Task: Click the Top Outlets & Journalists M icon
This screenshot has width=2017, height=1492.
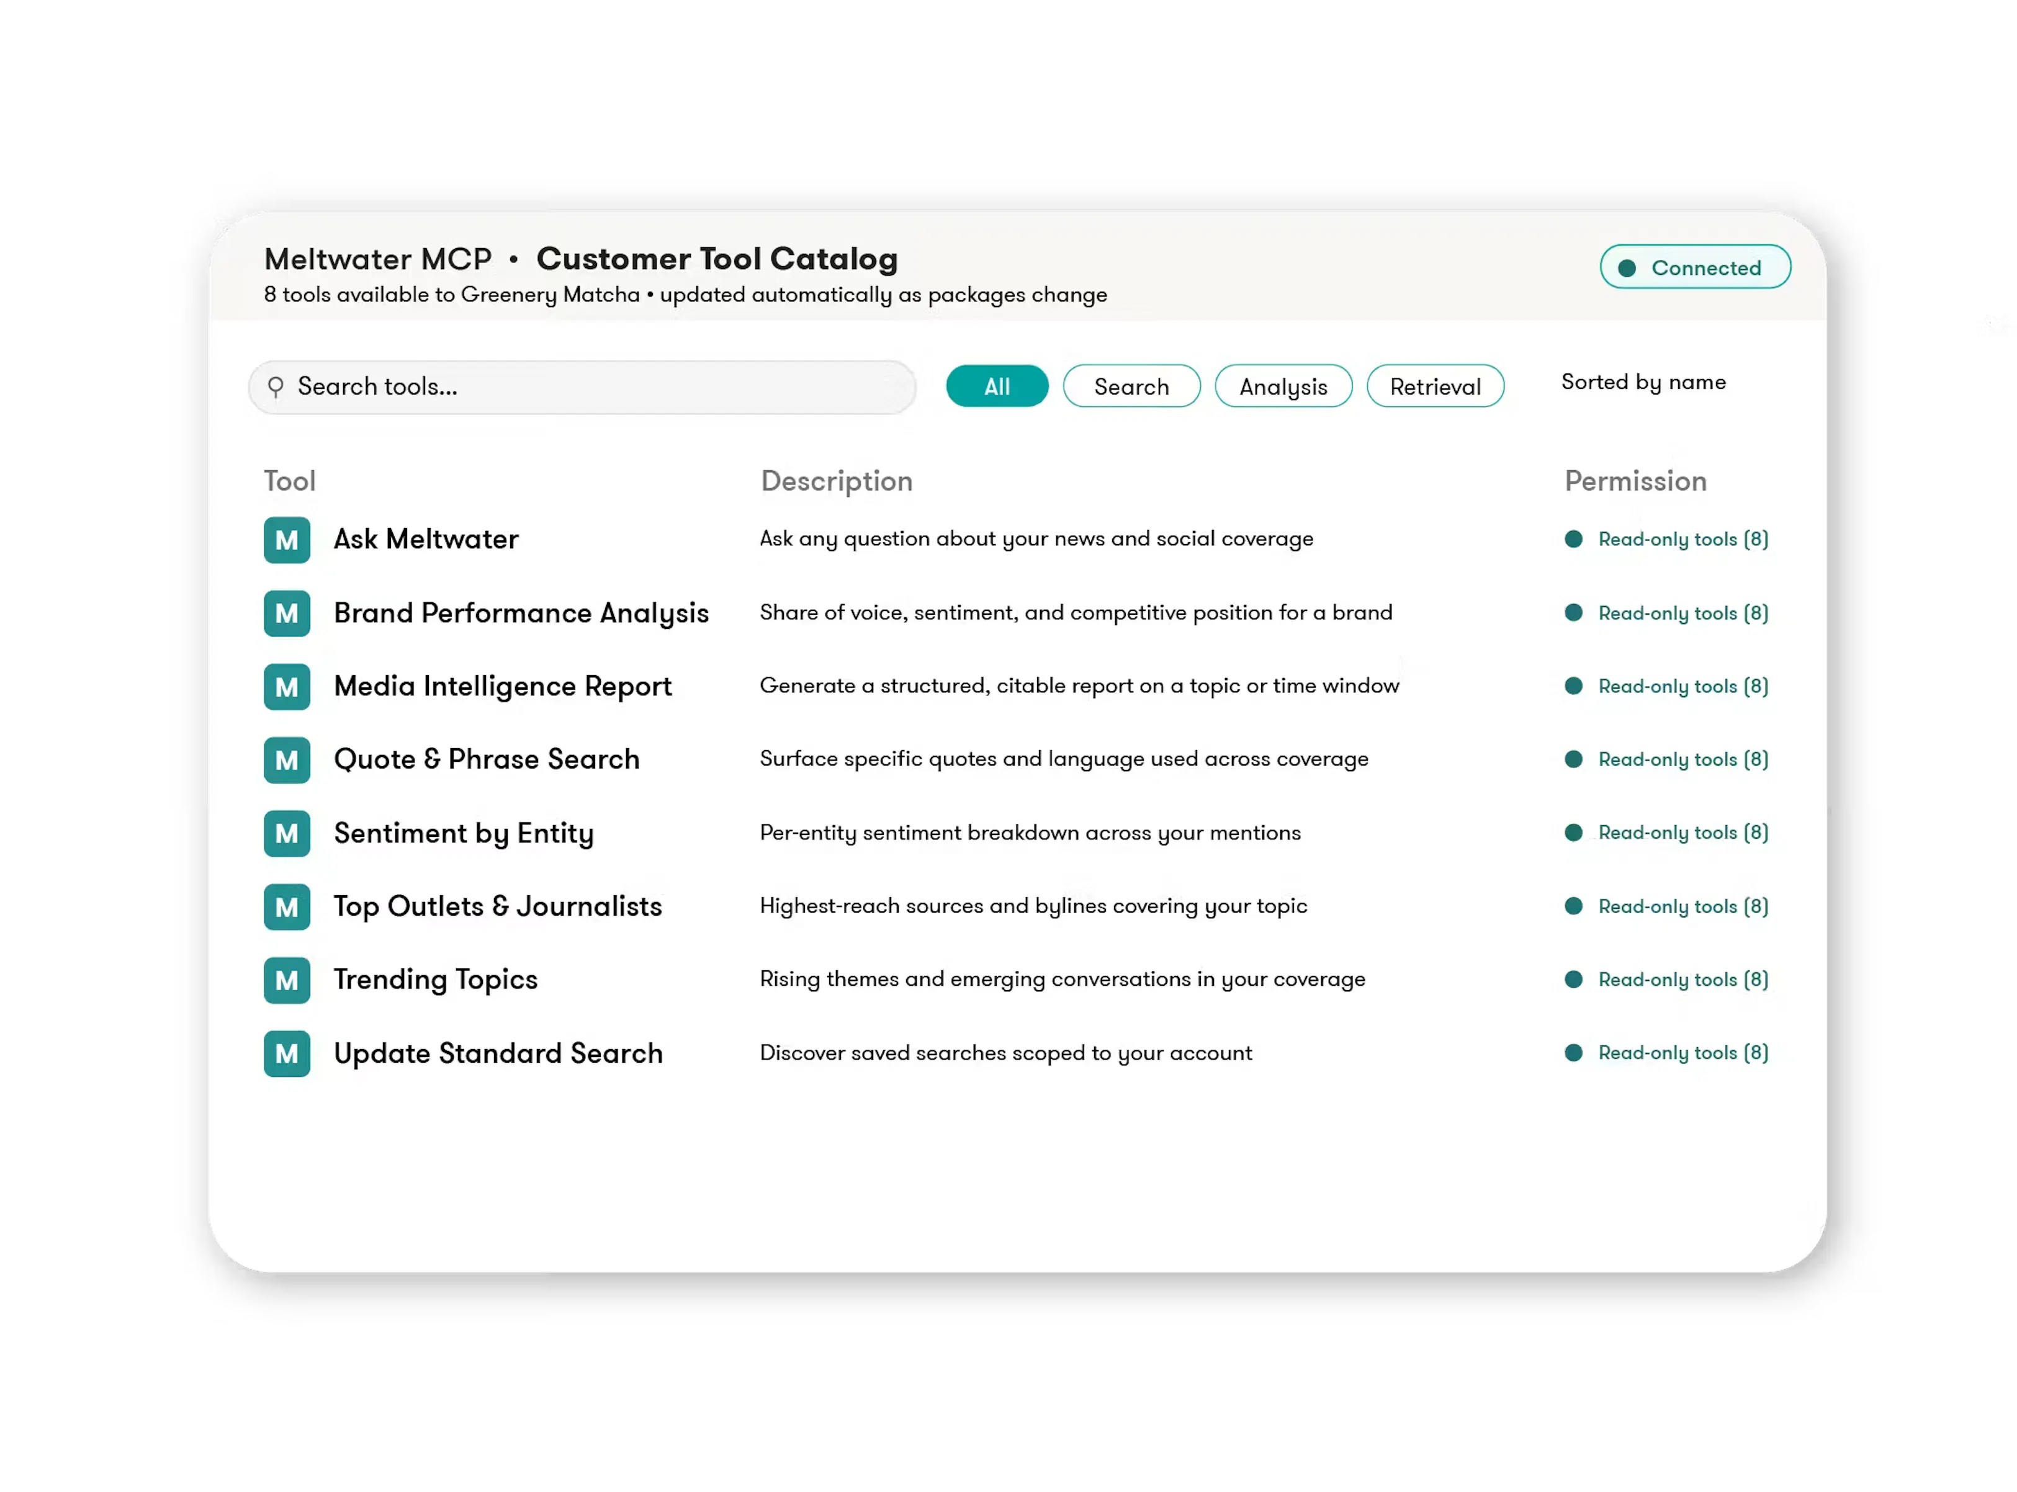Action: 287,907
